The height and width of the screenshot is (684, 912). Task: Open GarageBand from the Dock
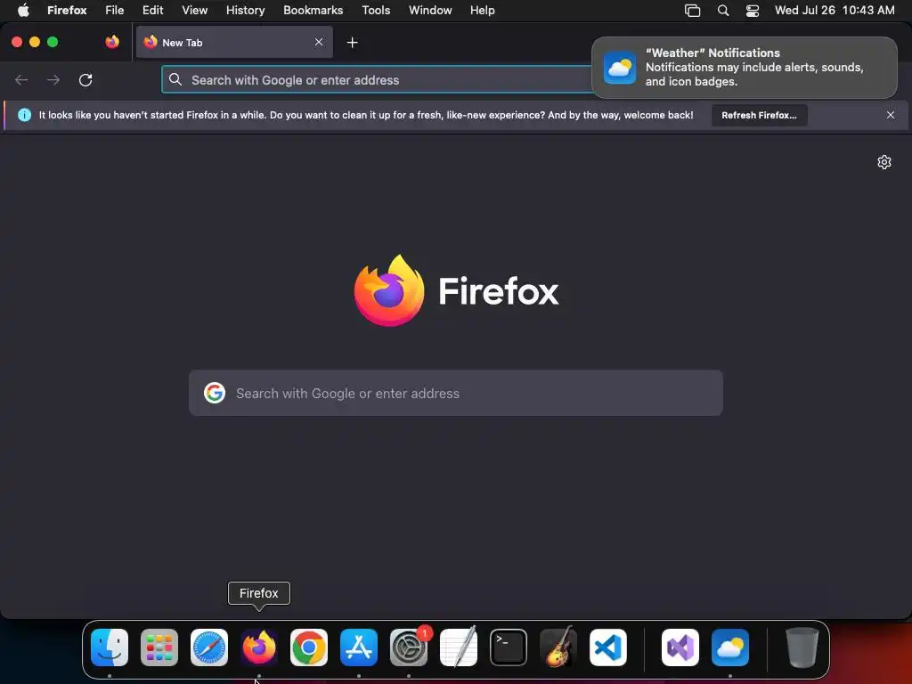pos(558,647)
